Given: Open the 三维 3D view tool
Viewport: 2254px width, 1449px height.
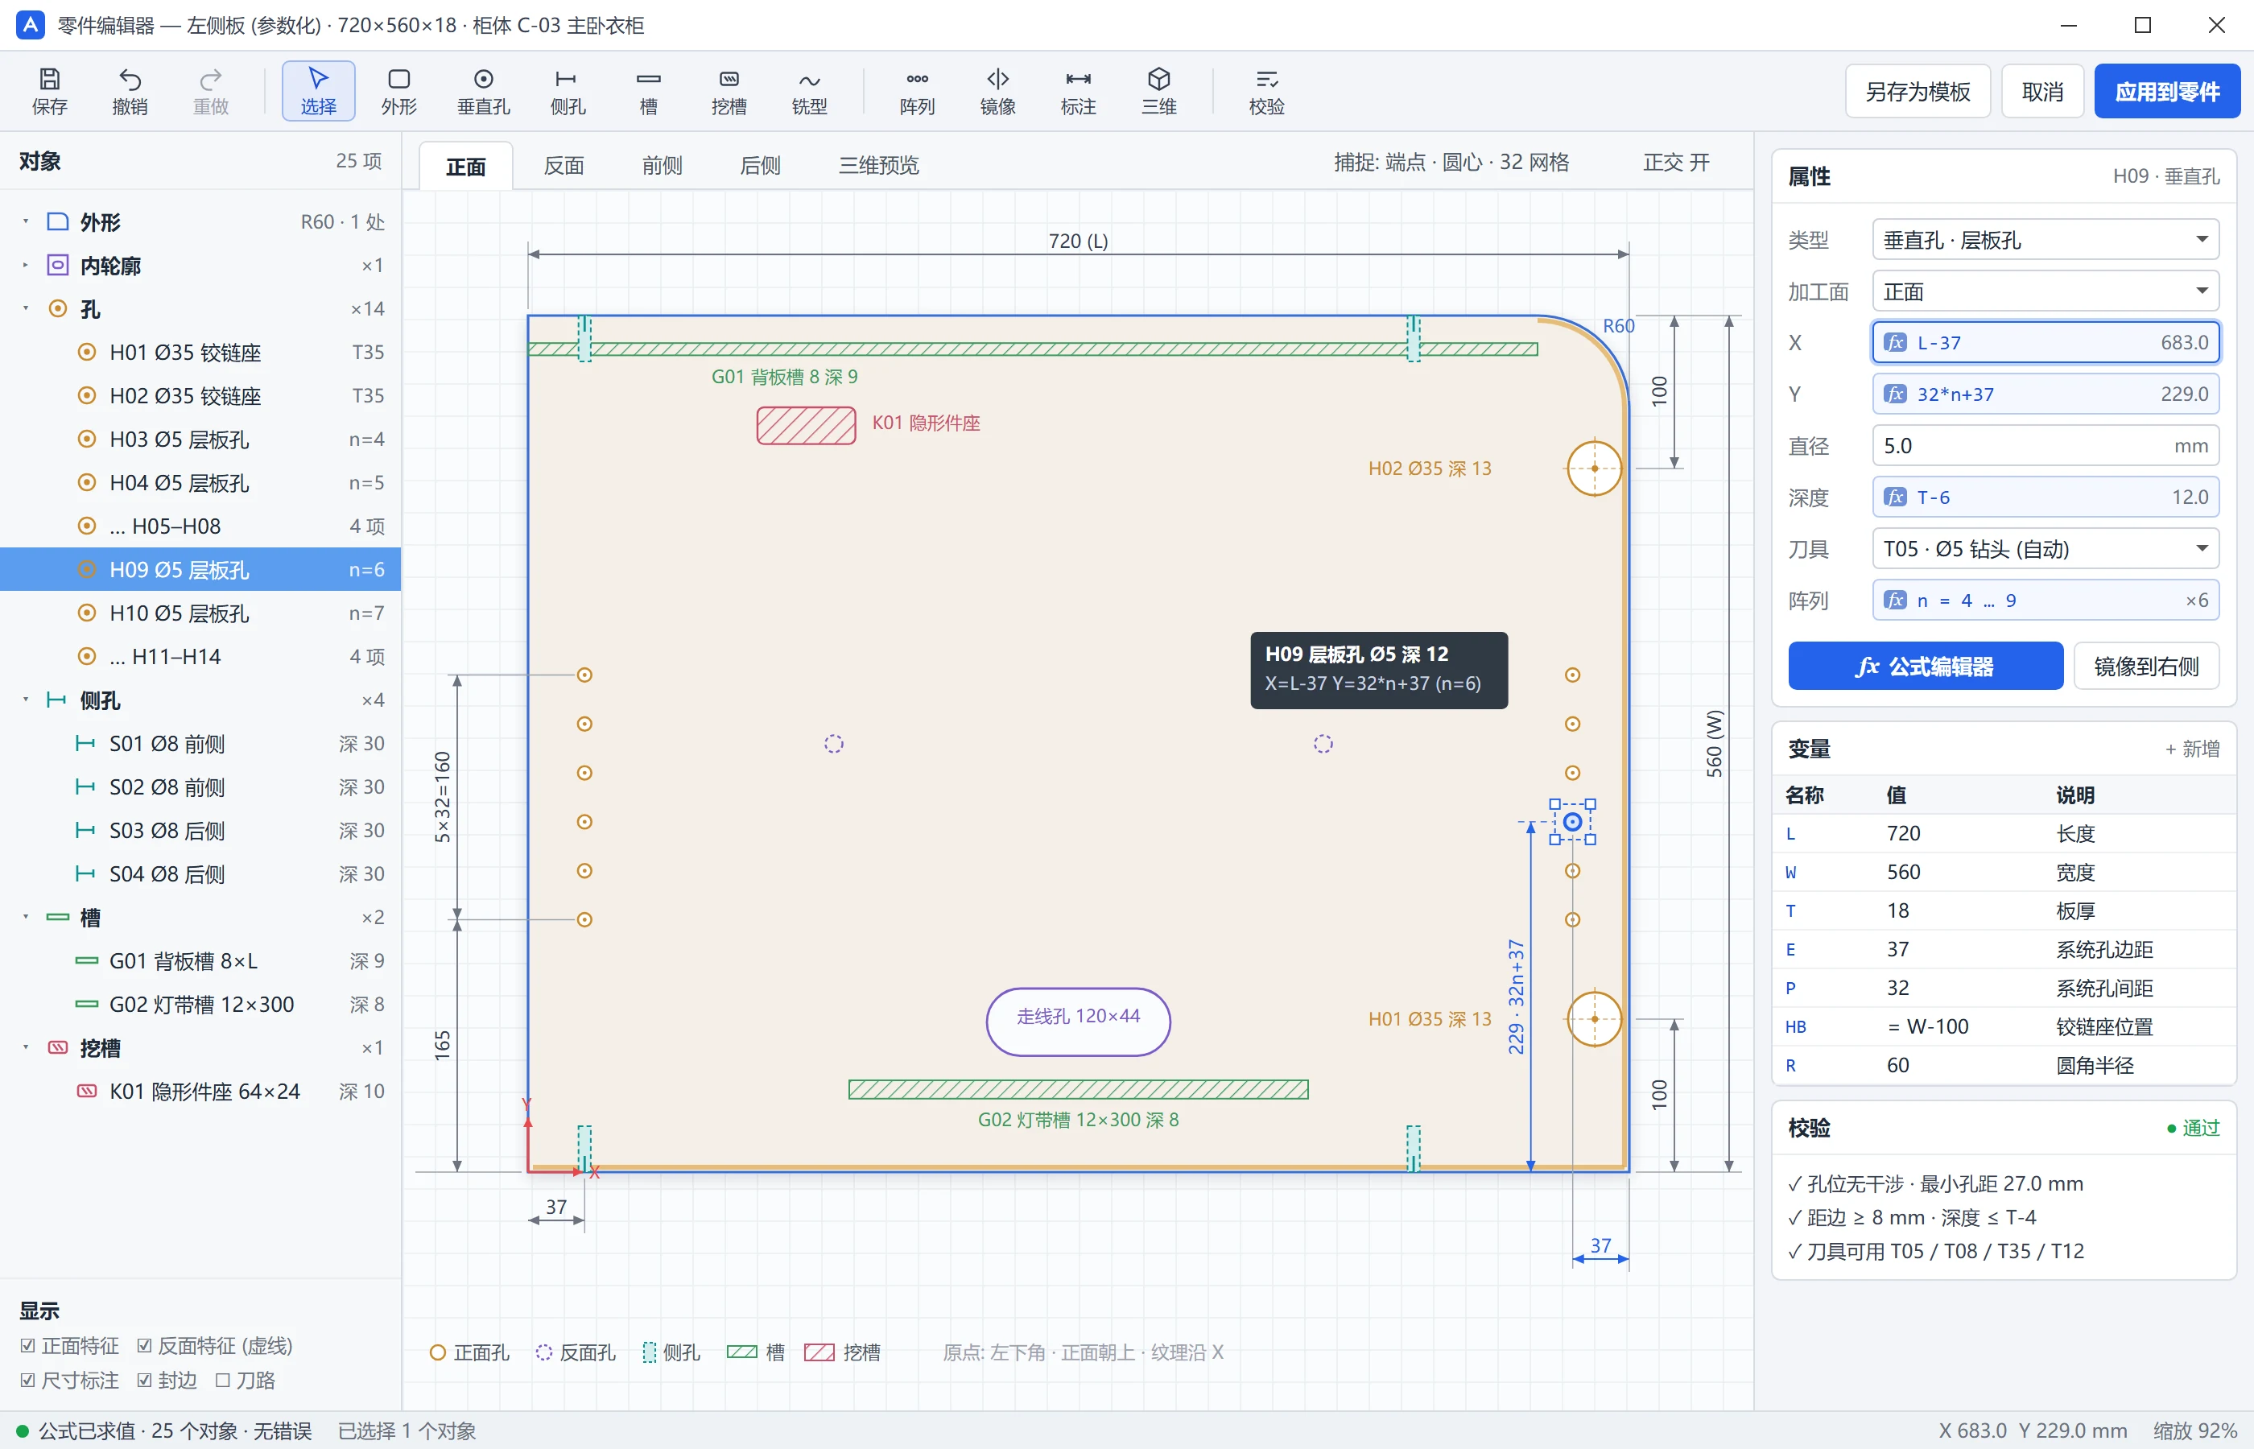Looking at the screenshot, I should (1159, 91).
